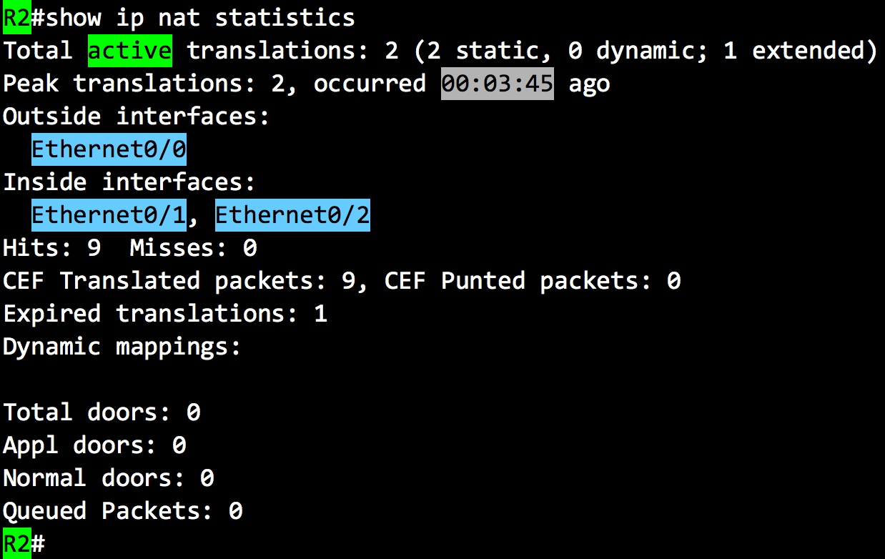Click the "Total doors: 0" line
The image size is (885, 559).
102,412
